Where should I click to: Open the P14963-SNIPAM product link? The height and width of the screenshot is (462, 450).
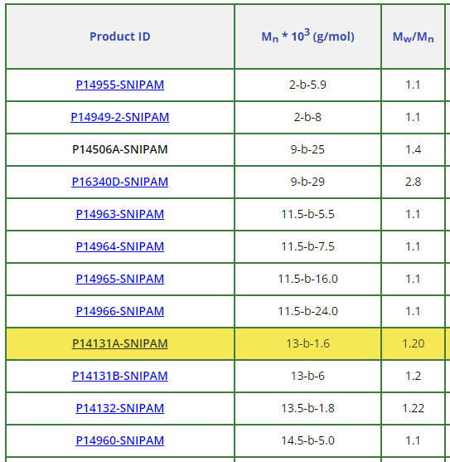click(x=120, y=214)
